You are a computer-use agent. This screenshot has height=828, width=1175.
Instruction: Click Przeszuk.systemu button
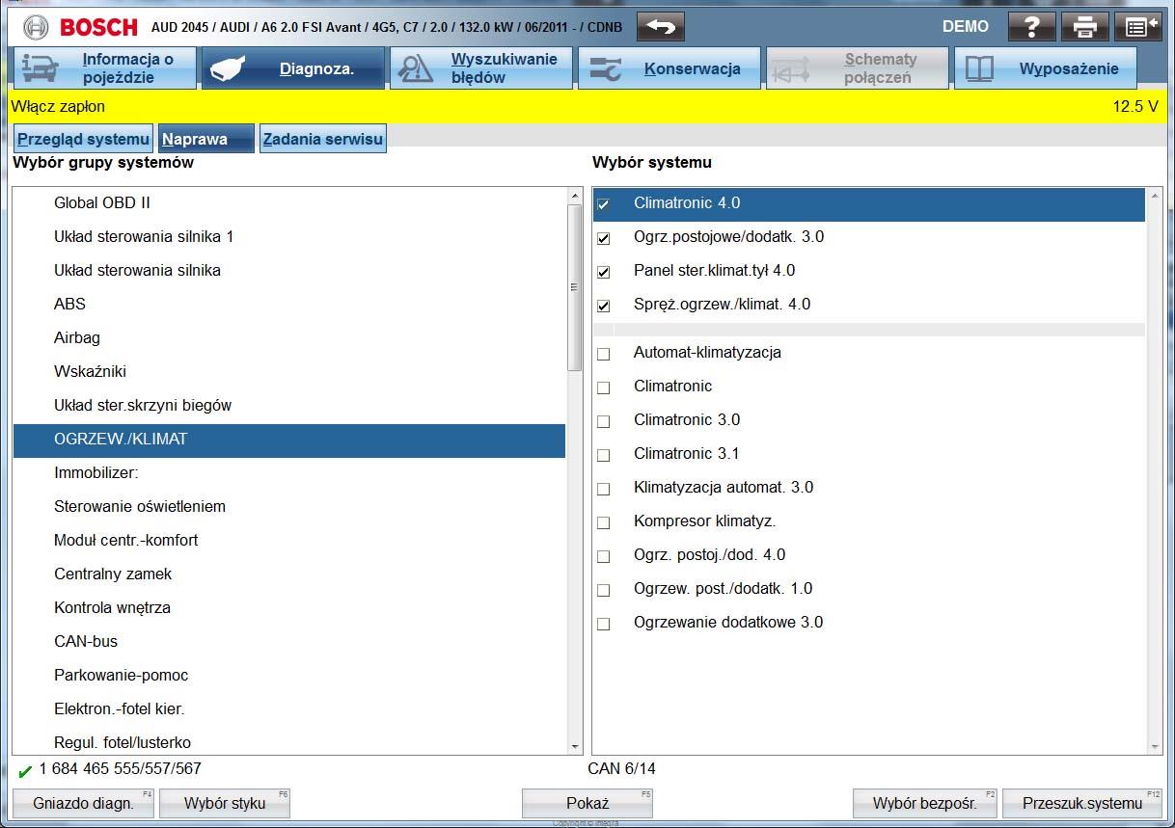pos(1082,803)
